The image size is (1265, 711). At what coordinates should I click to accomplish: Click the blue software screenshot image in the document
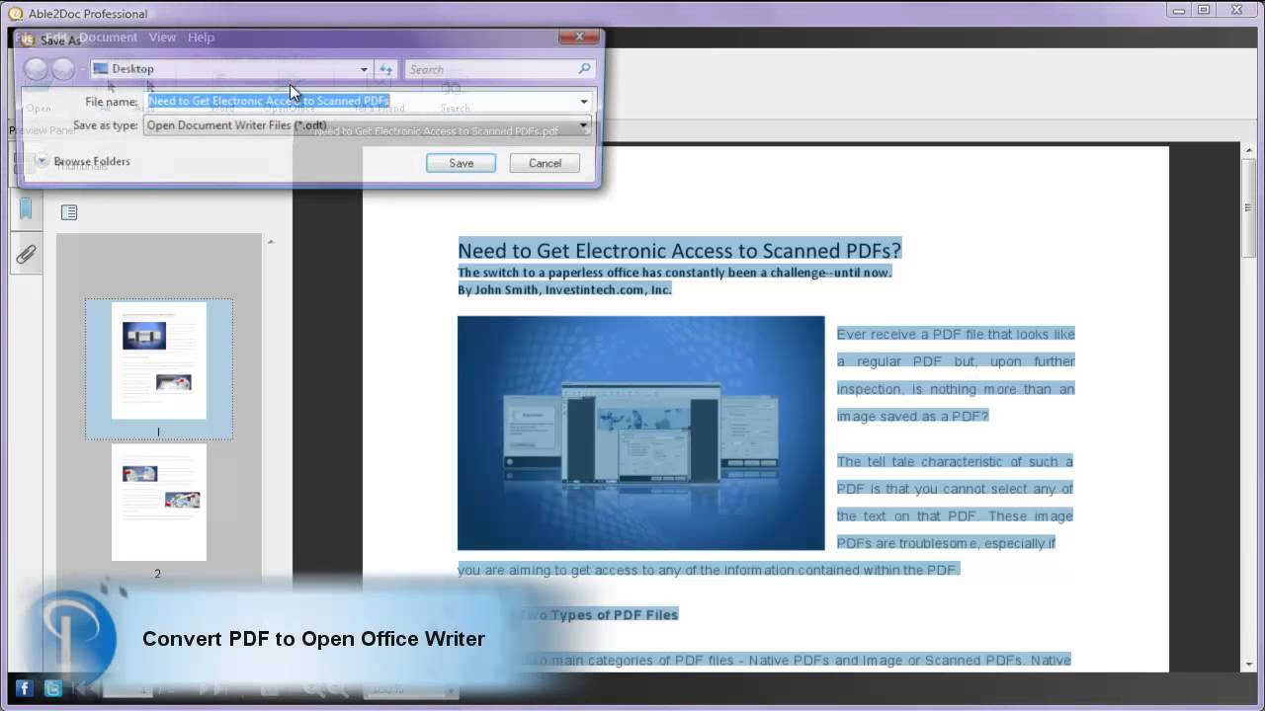coord(640,433)
